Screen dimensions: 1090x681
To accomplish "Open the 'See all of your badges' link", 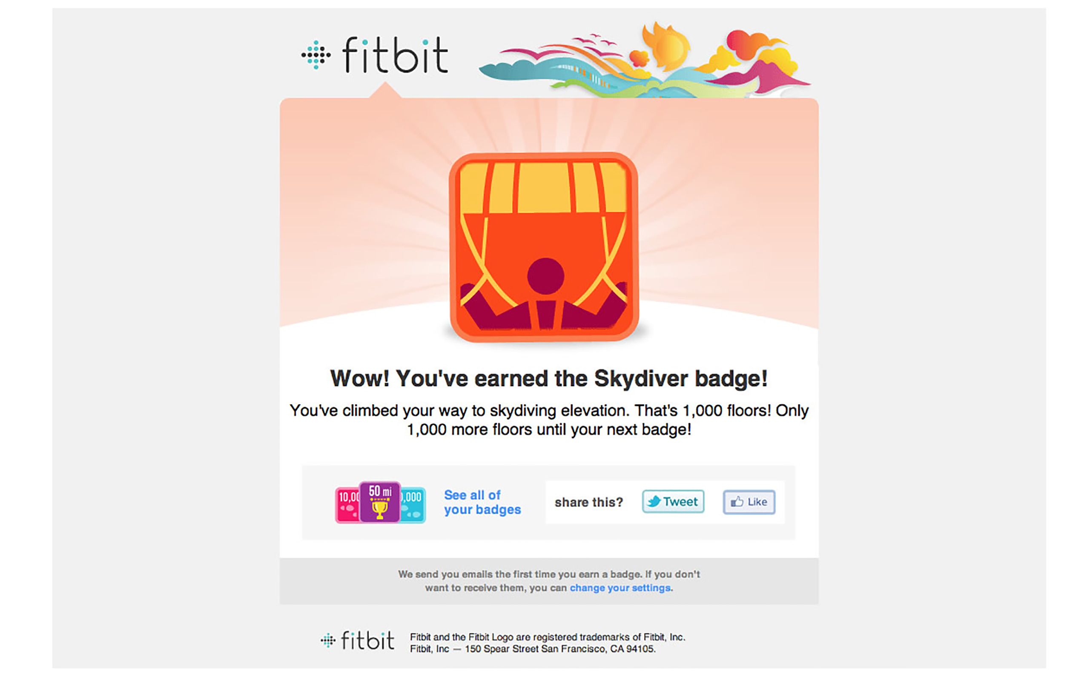I will pos(482,502).
